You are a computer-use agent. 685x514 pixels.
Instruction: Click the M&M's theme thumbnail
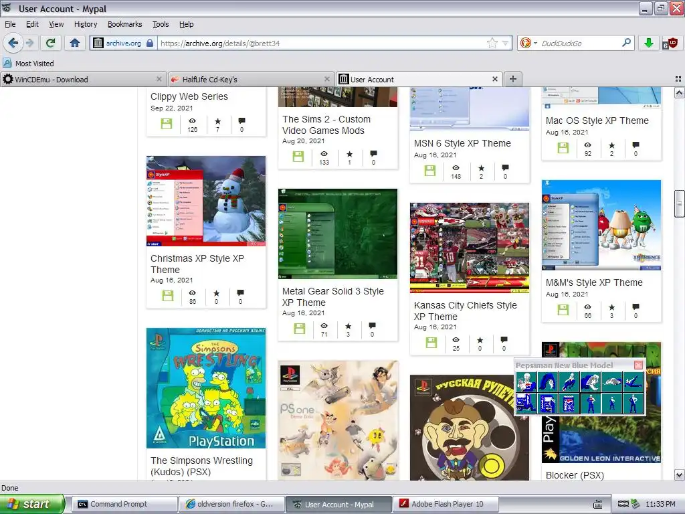[x=601, y=225]
